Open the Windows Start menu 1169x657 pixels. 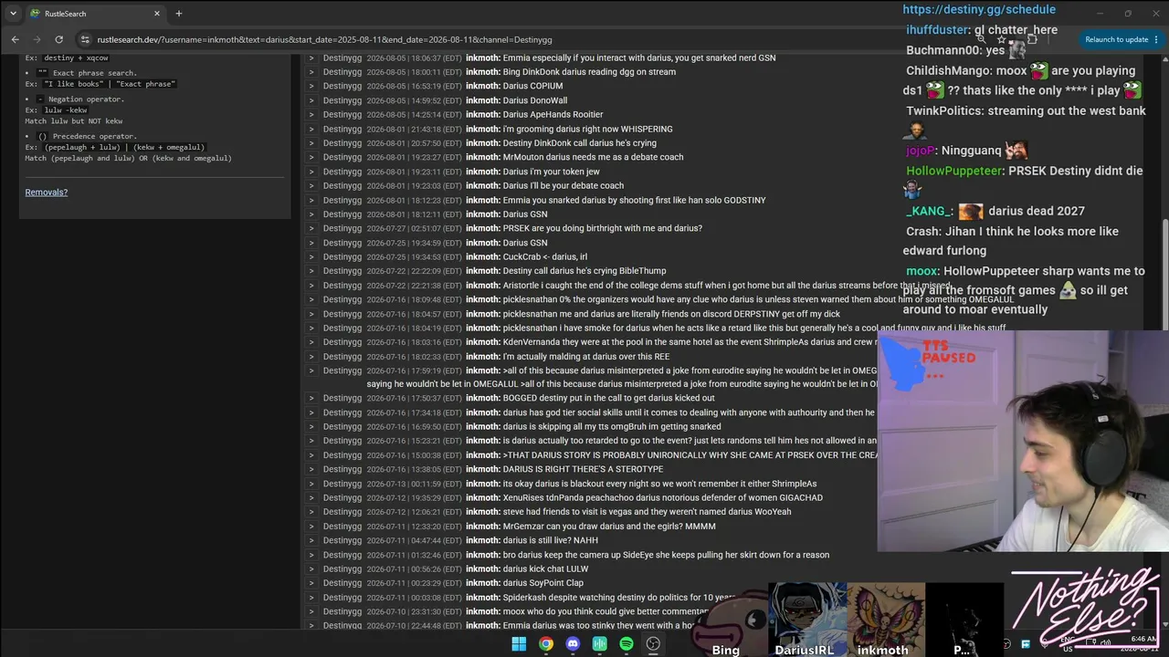(519, 644)
